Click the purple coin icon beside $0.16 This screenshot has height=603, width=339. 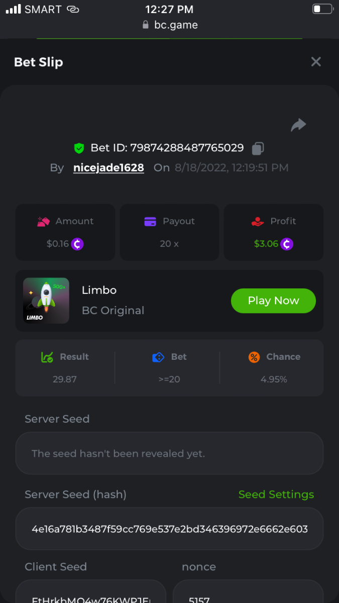click(x=77, y=244)
